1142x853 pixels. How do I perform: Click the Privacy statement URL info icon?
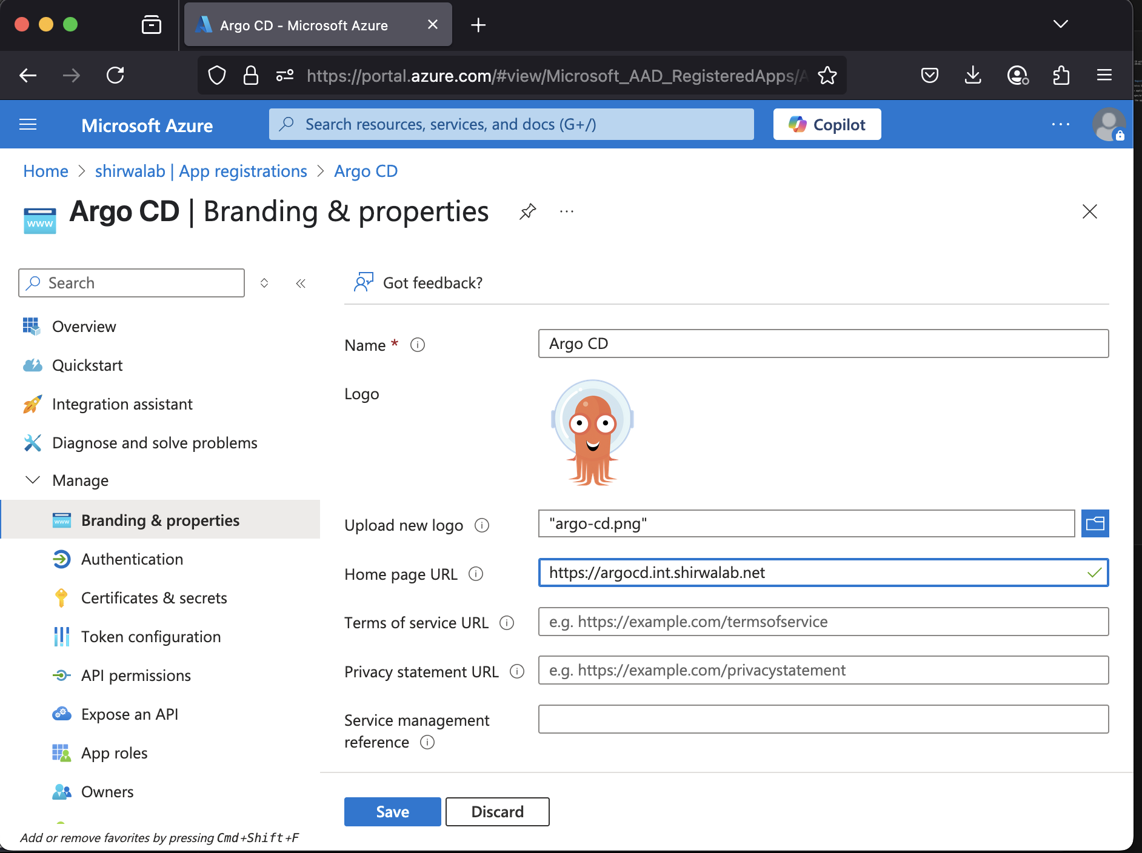(517, 671)
